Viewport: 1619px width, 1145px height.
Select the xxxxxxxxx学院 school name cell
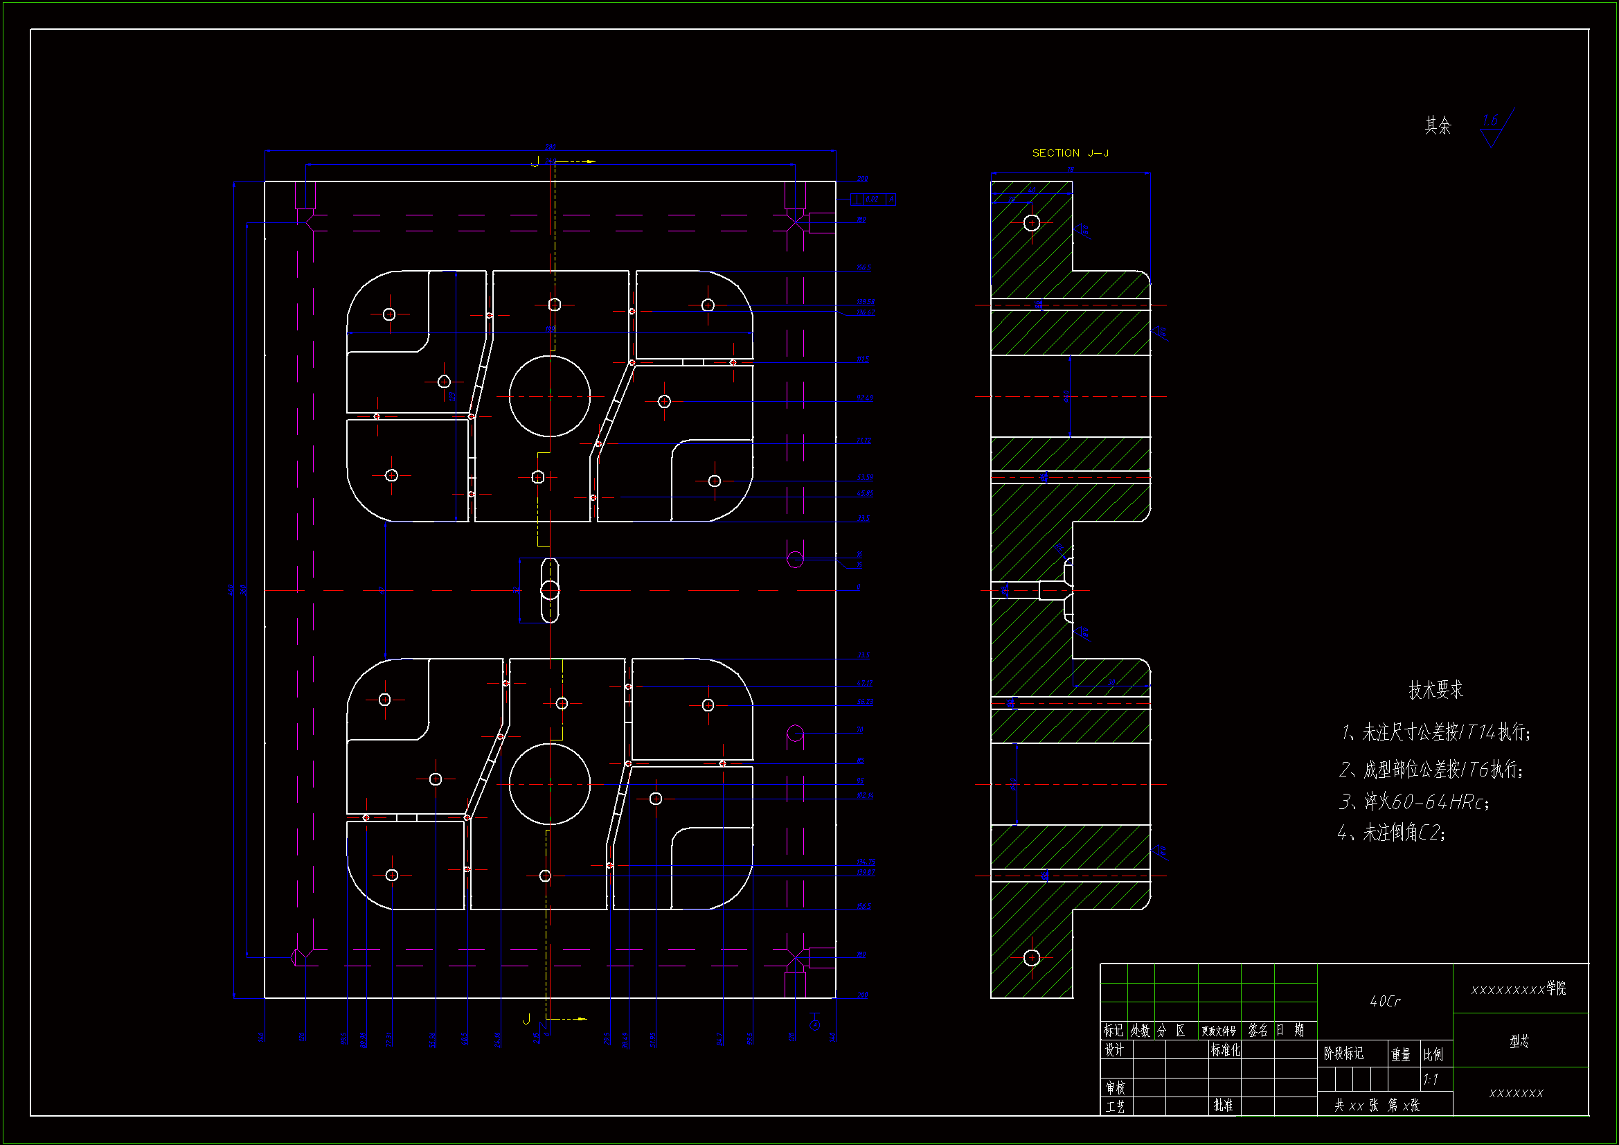coord(1519,989)
